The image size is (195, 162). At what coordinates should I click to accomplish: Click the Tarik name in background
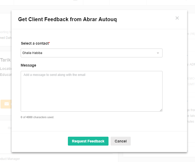click(x=6, y=60)
